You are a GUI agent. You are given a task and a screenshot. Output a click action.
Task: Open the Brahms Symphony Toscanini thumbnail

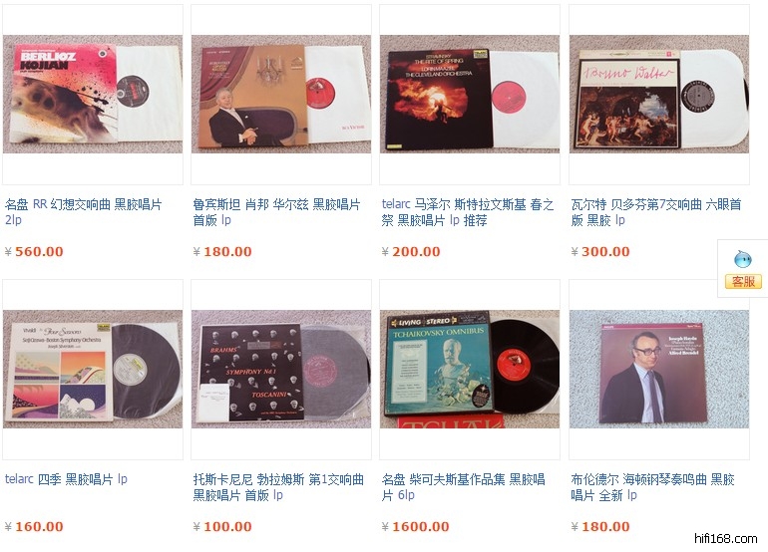pos(281,369)
